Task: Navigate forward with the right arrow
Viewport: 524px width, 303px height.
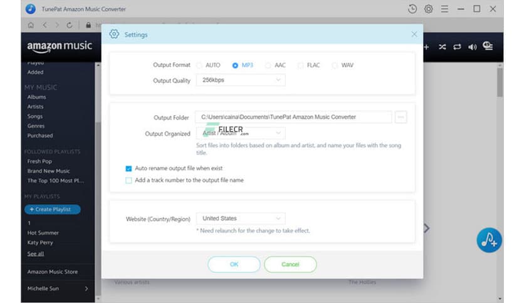Action: coord(57,25)
